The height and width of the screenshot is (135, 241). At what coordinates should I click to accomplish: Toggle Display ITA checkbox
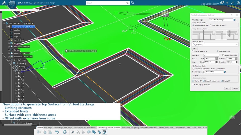coord(193,81)
